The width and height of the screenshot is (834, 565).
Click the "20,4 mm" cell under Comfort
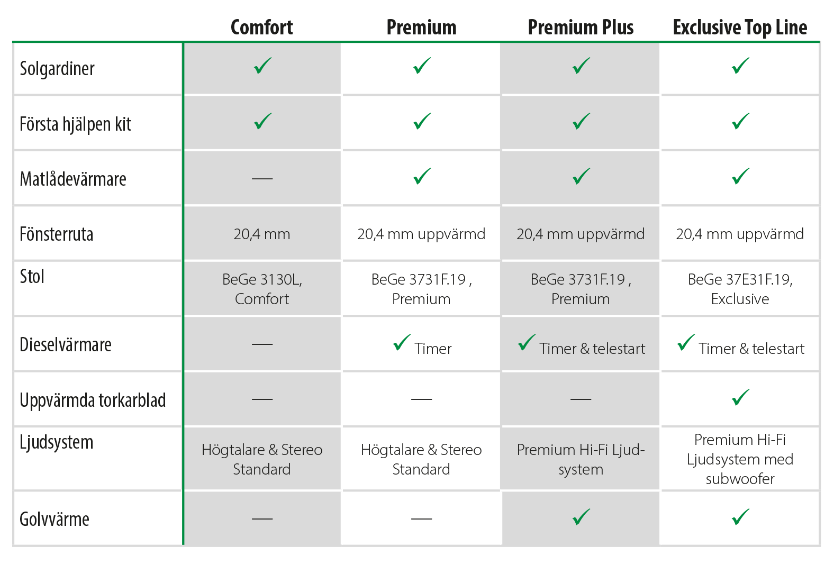pyautogui.click(x=262, y=234)
